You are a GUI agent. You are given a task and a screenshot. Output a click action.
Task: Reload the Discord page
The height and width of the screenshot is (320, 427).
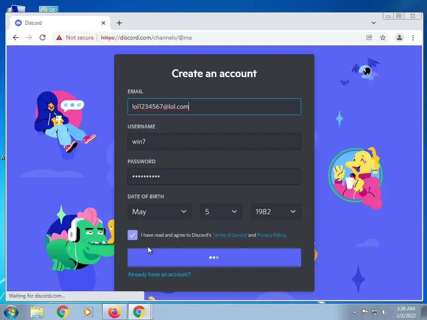point(43,37)
